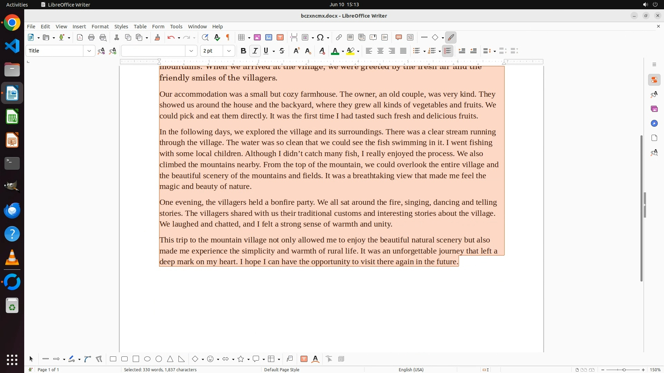Toggle Bold formatting

243,51
